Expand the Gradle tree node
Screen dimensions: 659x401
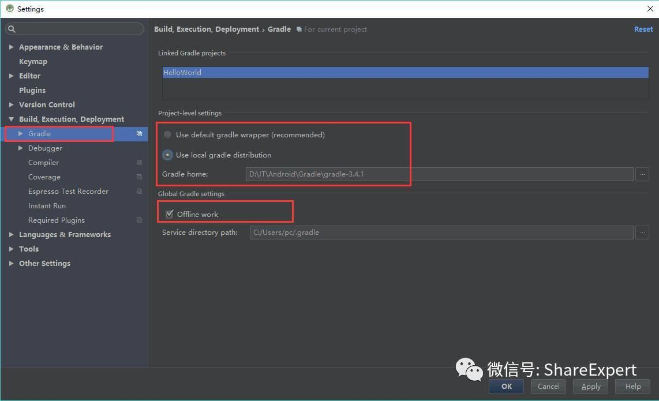pos(20,134)
